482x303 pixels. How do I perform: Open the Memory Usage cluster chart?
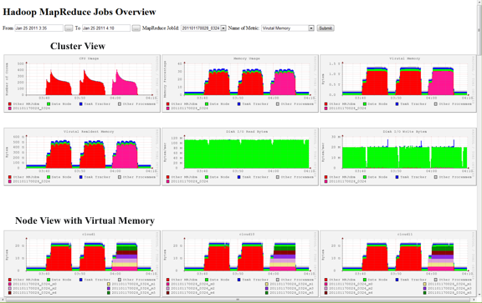click(x=240, y=83)
